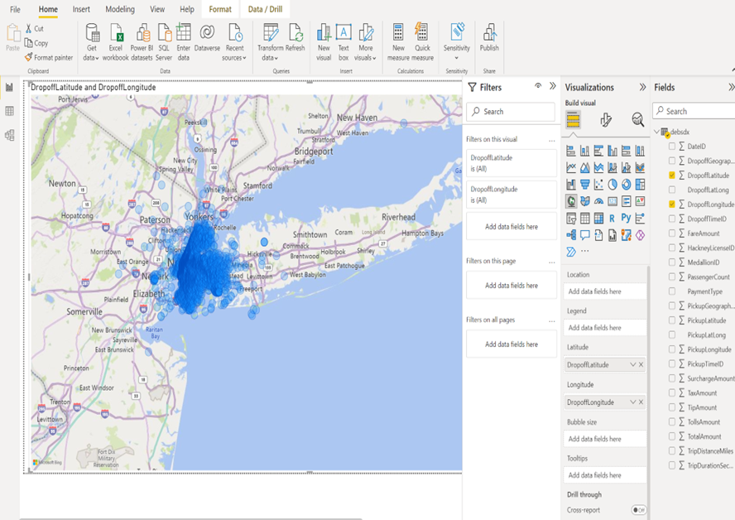Create a New measure
This screenshot has width=735, height=520.
pos(398,42)
